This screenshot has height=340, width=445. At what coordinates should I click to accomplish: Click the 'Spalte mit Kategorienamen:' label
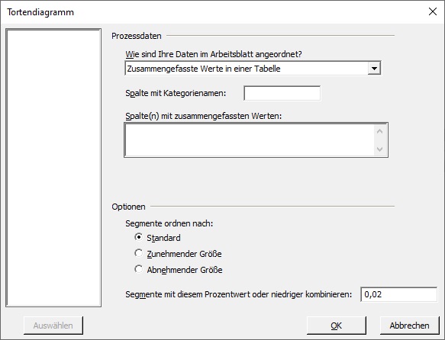tap(176, 93)
